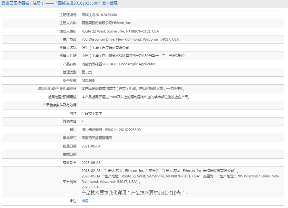This screenshot has width=288, height=208.
Task: Click the 生产地址 label
Action: coord(69,39)
